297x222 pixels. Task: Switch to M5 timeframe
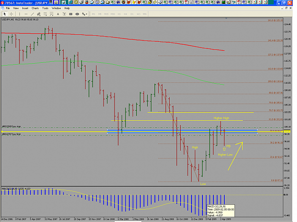pyautogui.click(x=100, y=14)
